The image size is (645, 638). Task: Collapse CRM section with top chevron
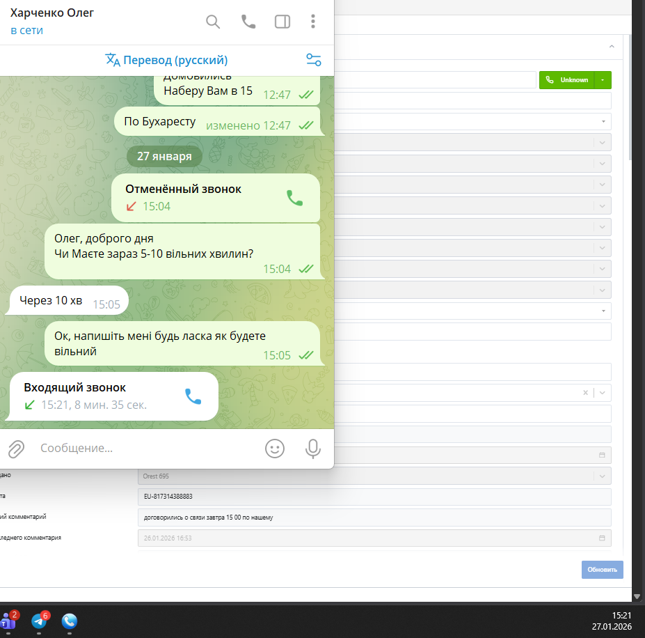[x=612, y=47]
